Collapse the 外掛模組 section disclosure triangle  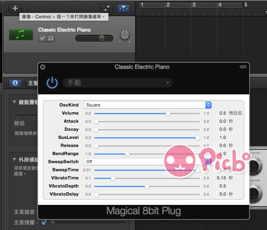click(14, 160)
